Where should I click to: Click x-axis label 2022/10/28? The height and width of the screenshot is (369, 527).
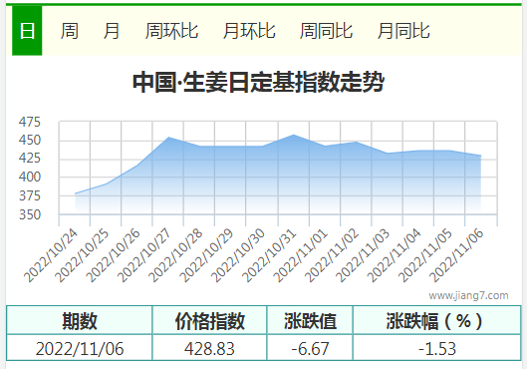[x=175, y=256]
